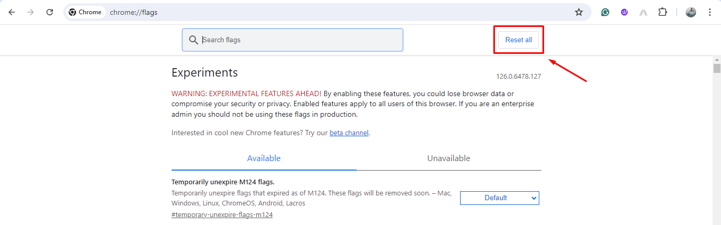Open the Default dropdown for M124 flags

500,198
